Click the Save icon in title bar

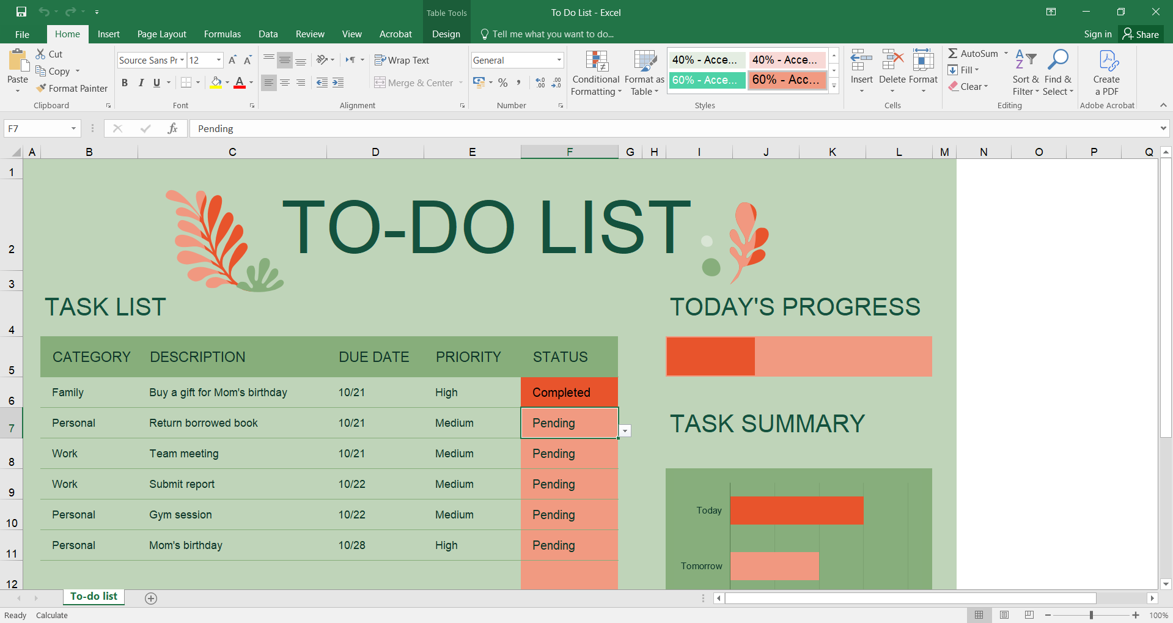pyautogui.click(x=21, y=12)
